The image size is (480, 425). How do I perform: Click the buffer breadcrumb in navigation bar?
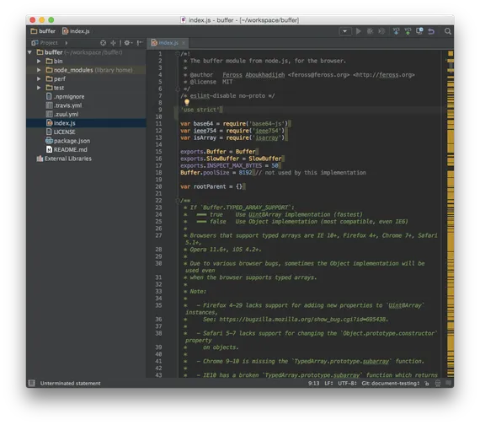tap(44, 31)
